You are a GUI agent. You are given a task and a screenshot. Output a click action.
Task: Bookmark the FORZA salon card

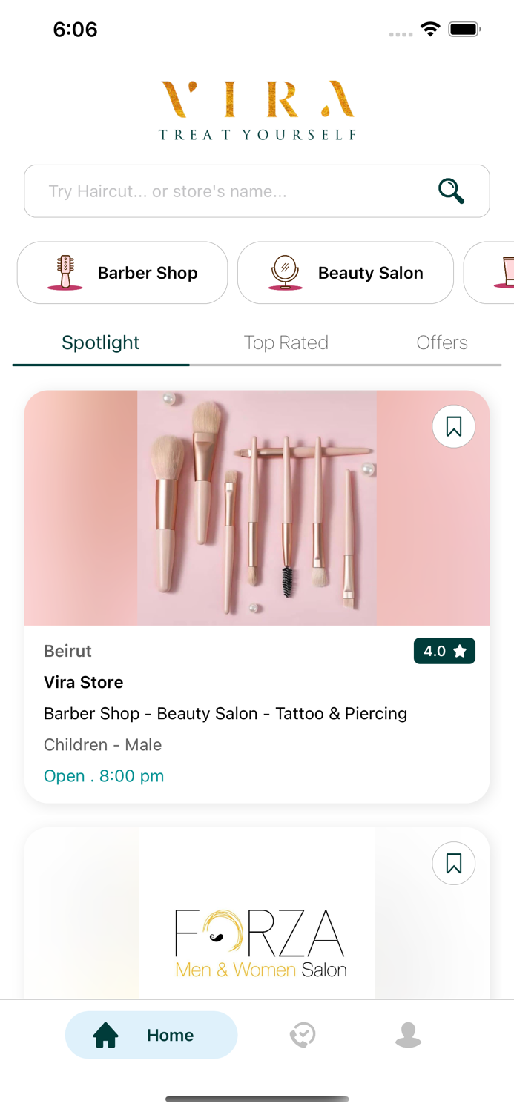click(453, 863)
